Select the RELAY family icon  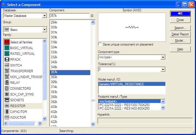pyautogui.click(x=7, y=83)
